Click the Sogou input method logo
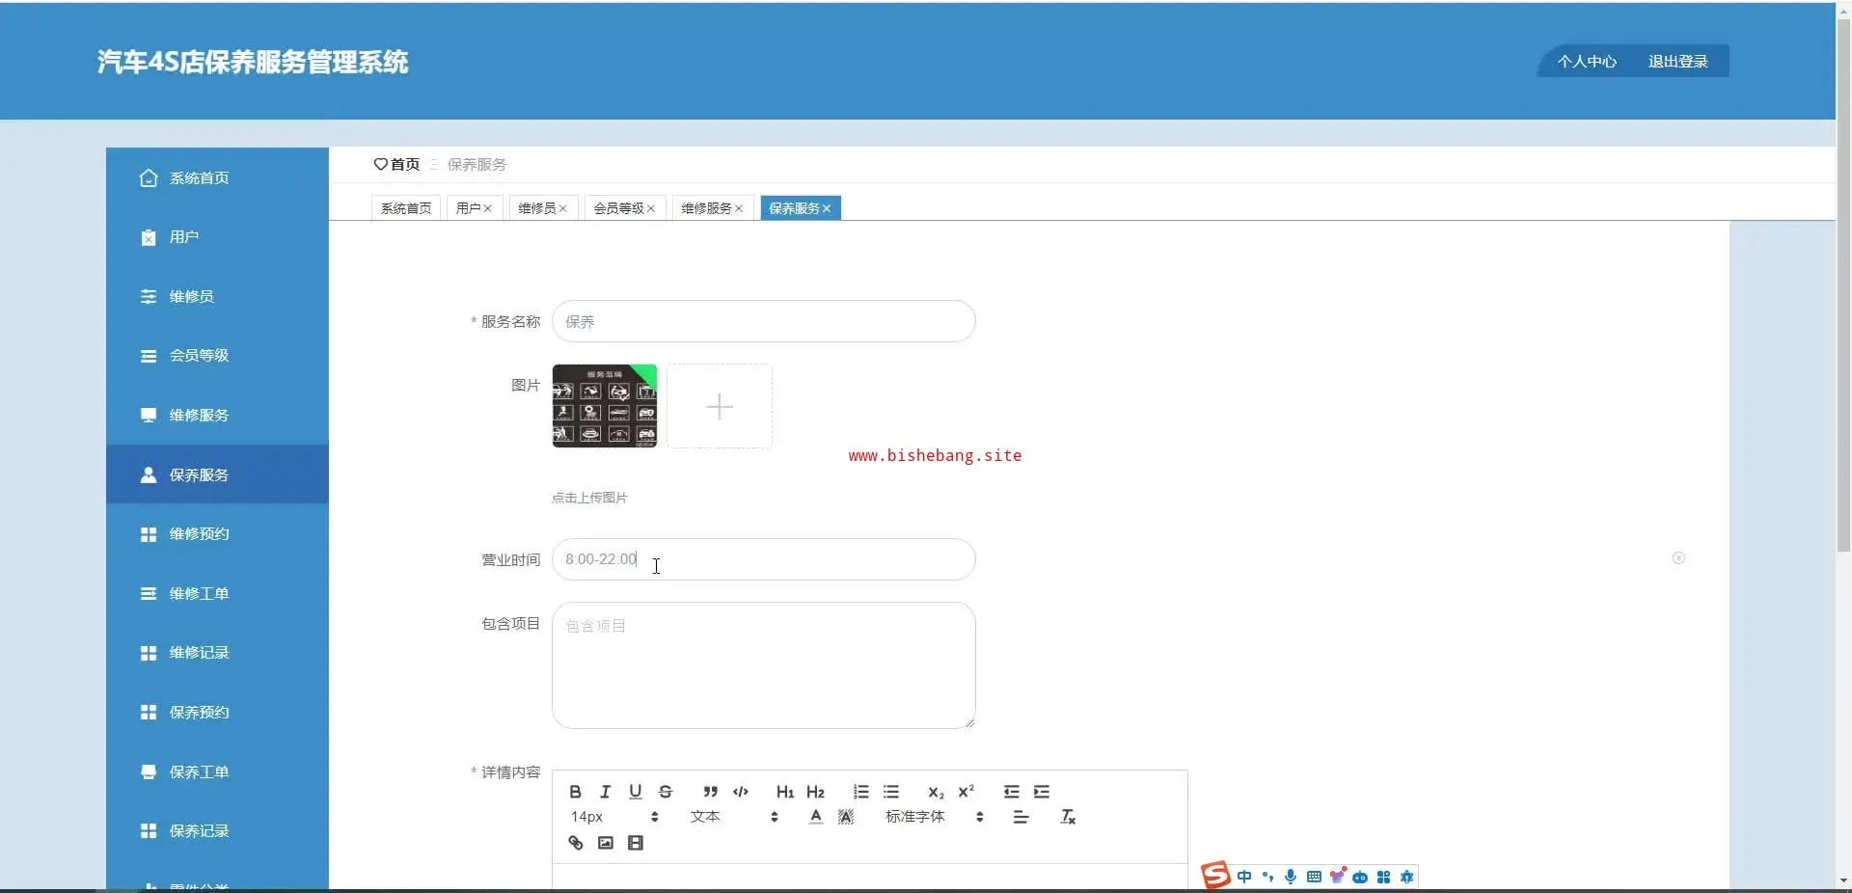 (x=1215, y=875)
